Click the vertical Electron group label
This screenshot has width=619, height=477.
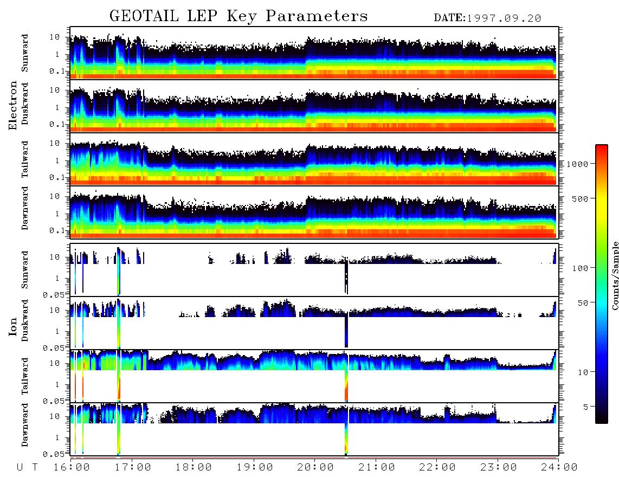click(12, 105)
